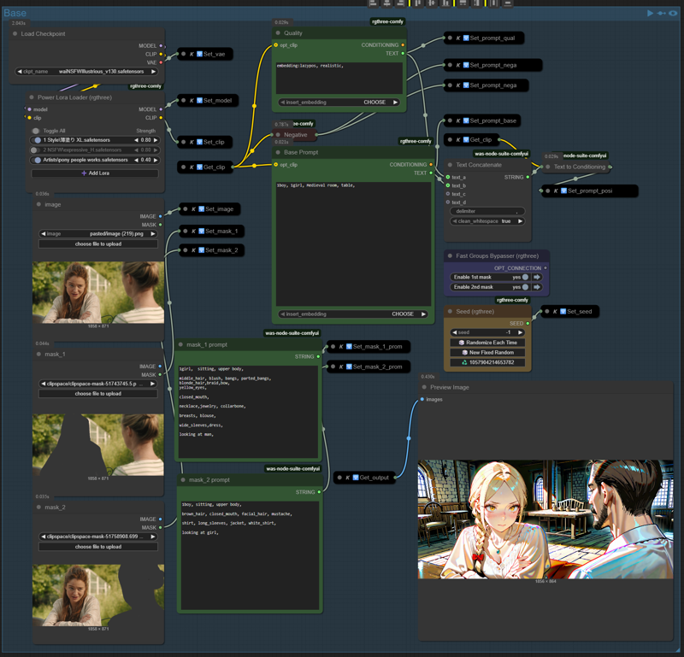The width and height of the screenshot is (684, 657).
Task: Click the blue icon on Set_prompt_qual node
Action: (466, 38)
